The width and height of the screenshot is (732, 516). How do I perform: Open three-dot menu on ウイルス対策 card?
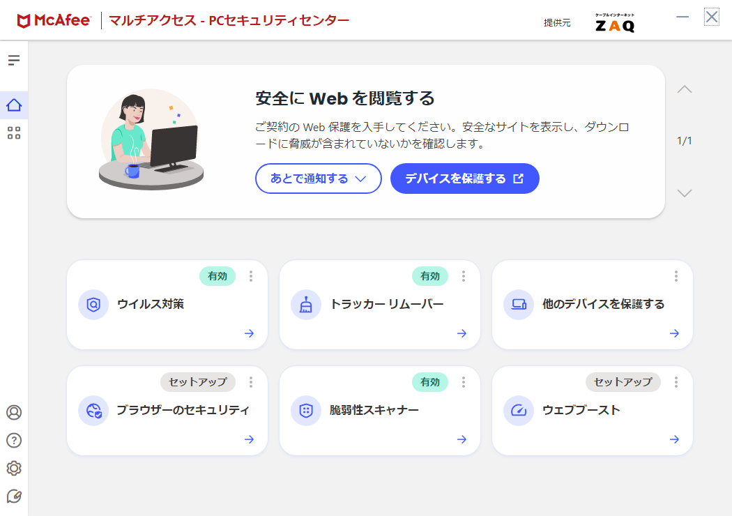pyautogui.click(x=251, y=276)
